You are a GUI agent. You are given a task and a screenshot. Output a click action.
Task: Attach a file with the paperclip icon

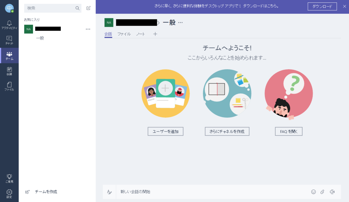321,192
